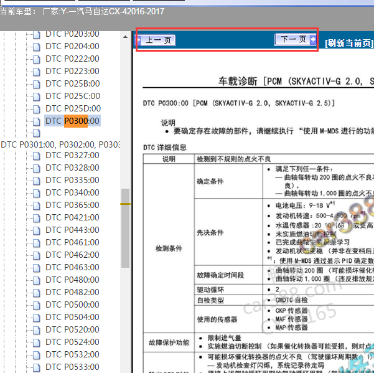The height and width of the screenshot is (373, 374).
Task: Select DTC P0222:00 in the tree
Action: pyautogui.click(x=72, y=59)
